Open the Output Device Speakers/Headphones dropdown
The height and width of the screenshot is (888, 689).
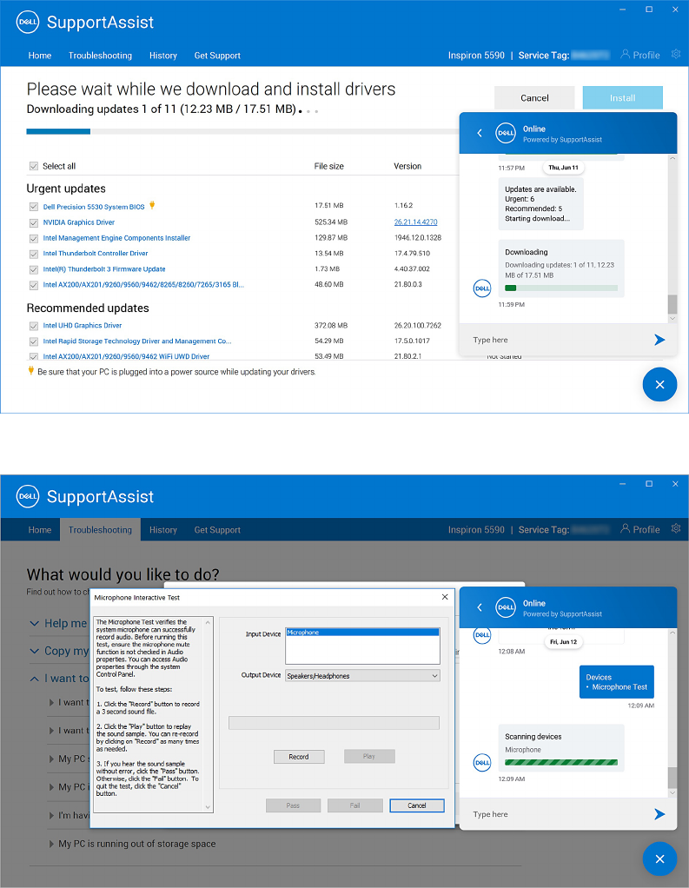(x=362, y=676)
